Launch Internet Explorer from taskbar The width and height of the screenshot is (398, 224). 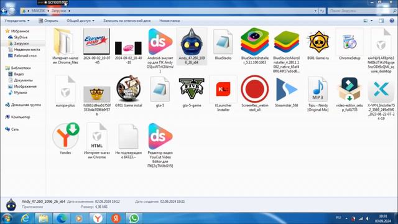click(25, 218)
